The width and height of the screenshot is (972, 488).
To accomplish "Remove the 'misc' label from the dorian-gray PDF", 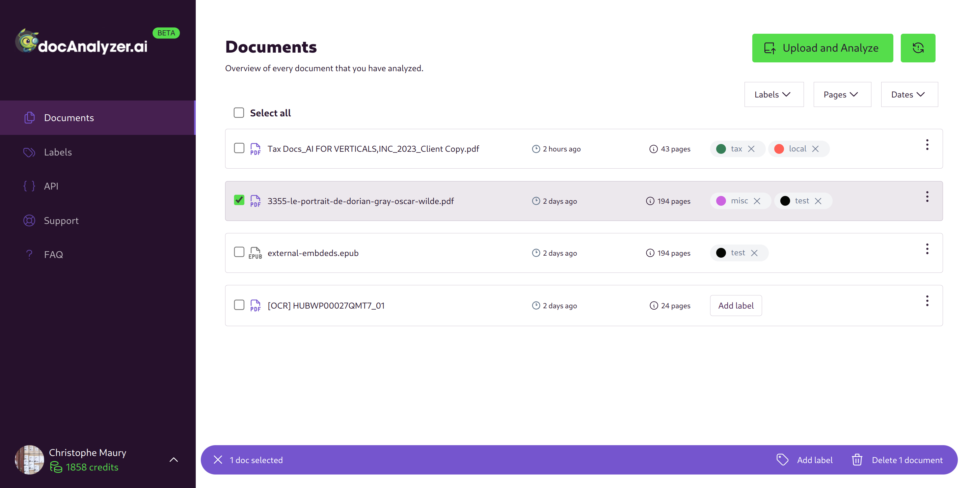I will click(x=758, y=201).
